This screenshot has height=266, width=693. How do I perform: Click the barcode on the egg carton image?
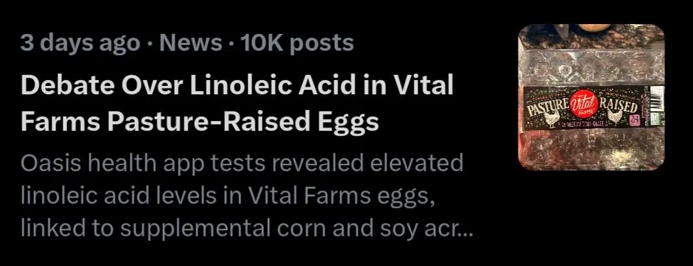click(657, 98)
